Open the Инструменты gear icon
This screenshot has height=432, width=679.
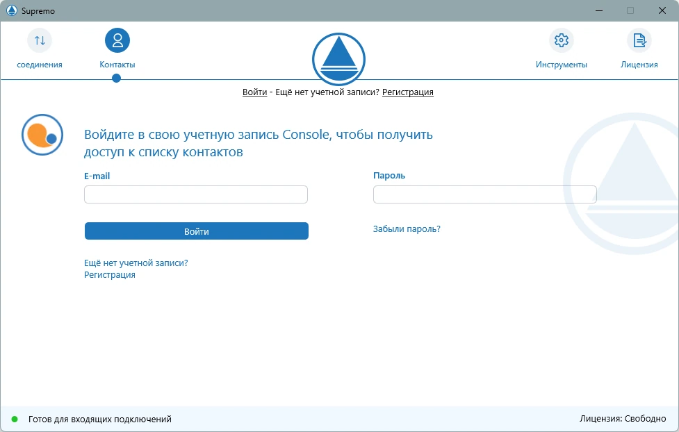point(562,40)
